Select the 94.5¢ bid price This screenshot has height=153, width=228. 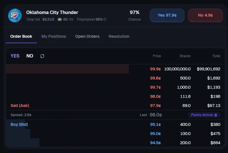coord(156,143)
